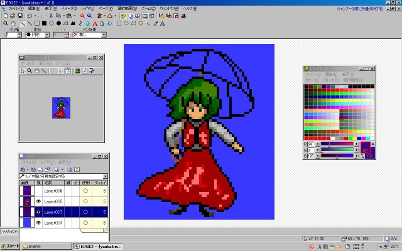Open the 編集 (Edit) menu
402x251 pixels.
[x=34, y=8]
